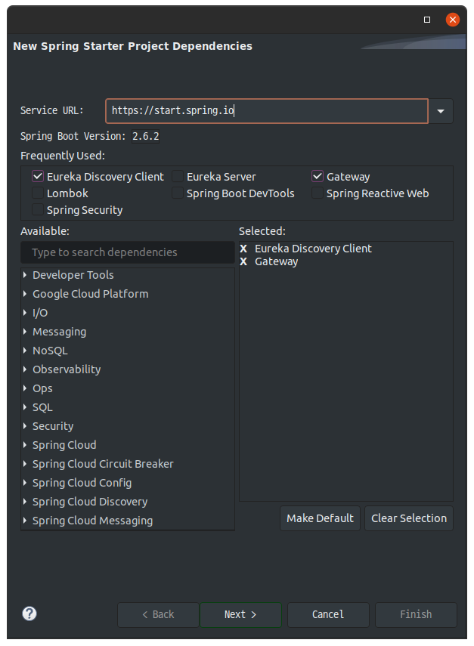Click the Available label
Screen dimensions: 474x646
(45, 231)
